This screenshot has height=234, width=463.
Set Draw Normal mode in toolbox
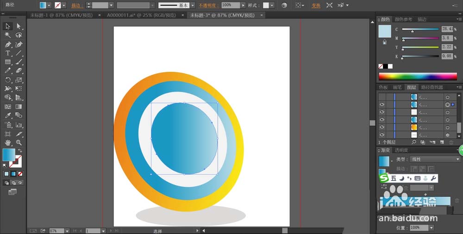point(6,183)
